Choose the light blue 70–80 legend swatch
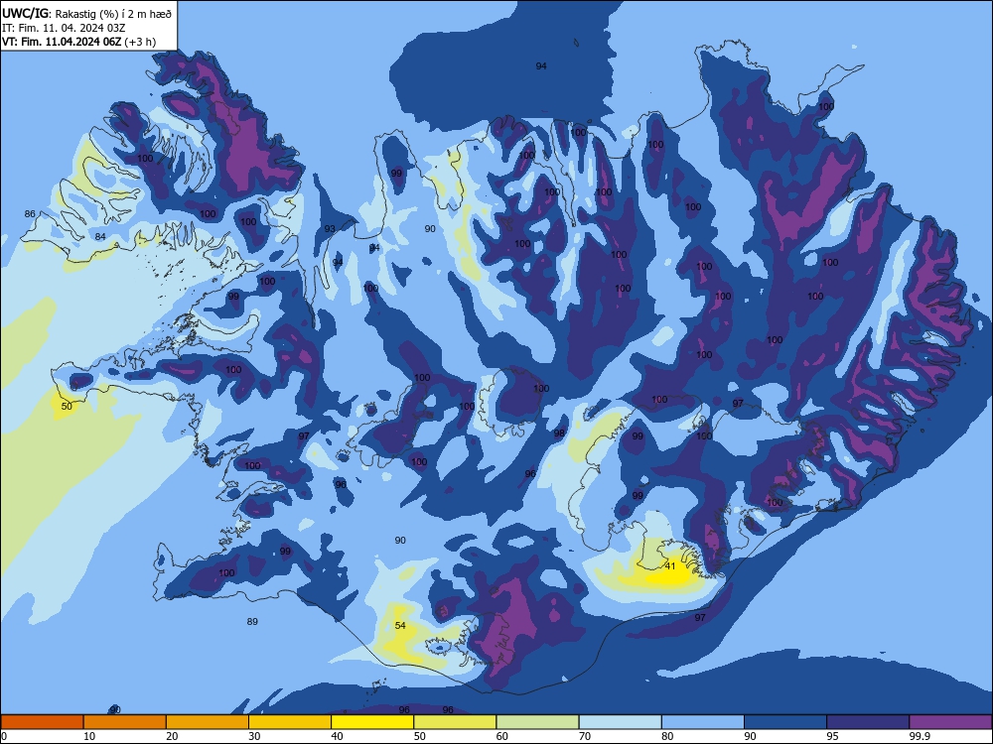 (x=620, y=722)
